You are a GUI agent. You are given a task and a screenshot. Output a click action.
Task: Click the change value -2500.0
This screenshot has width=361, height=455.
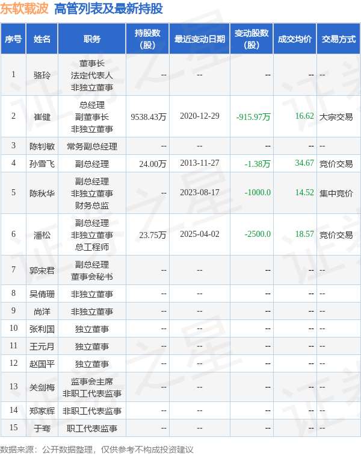[258, 234]
